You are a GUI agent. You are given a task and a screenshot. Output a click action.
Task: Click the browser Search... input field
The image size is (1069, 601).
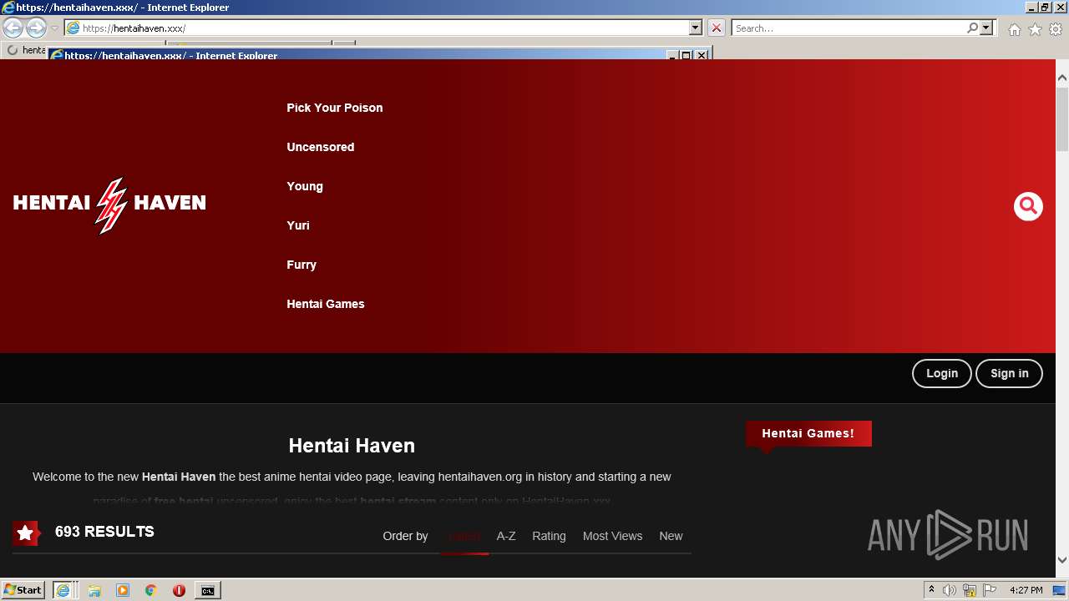pyautogui.click(x=849, y=28)
